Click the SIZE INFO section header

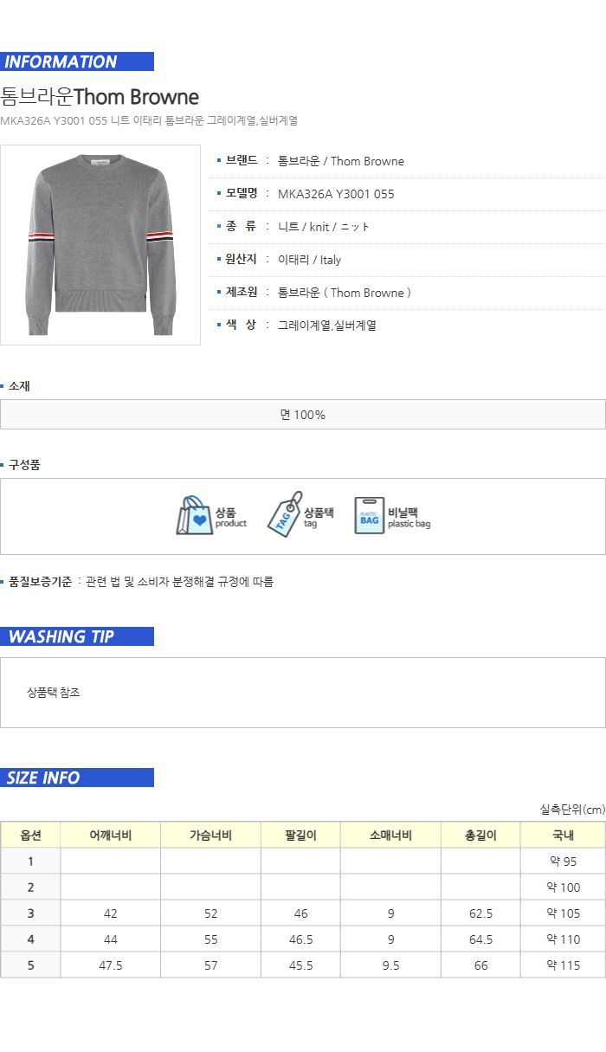point(77,778)
